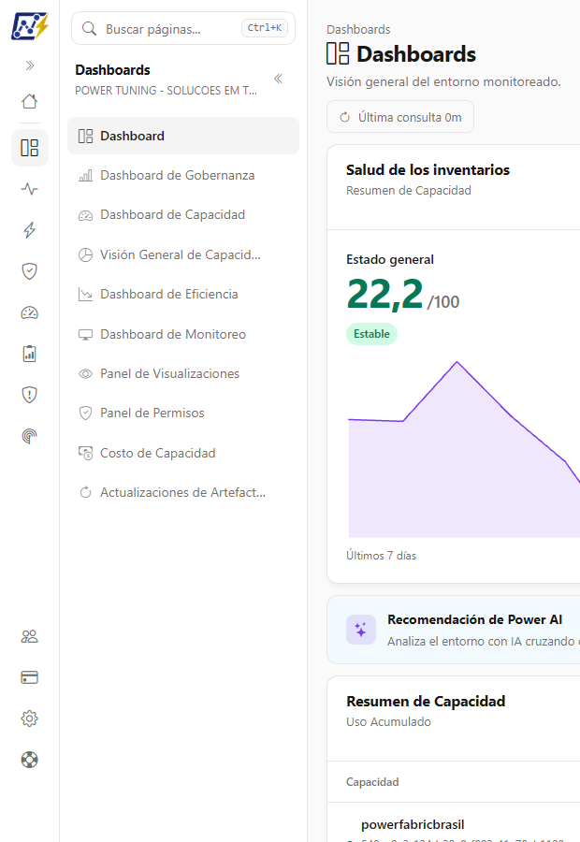Click the Capacidad gauge icon in menu
Viewport: 580px width, 842px height.
(85, 215)
